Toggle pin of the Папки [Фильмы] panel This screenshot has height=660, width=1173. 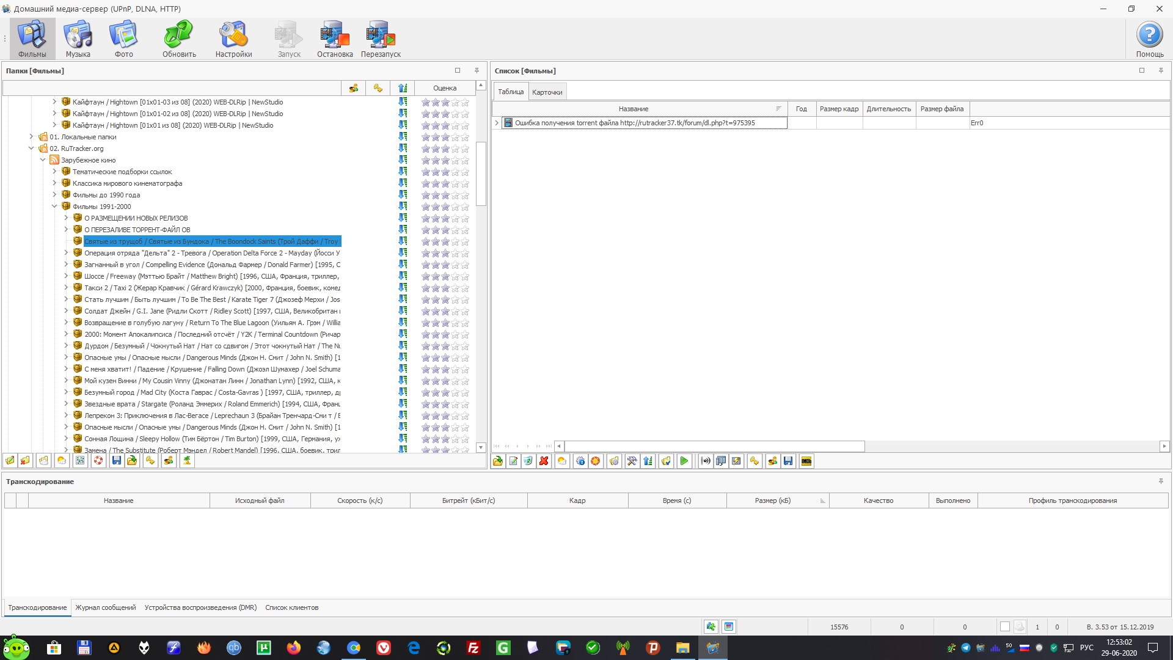(x=477, y=70)
